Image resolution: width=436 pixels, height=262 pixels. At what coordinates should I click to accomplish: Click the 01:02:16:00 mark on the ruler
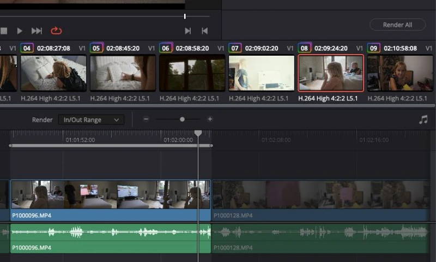pyautogui.click(x=374, y=140)
